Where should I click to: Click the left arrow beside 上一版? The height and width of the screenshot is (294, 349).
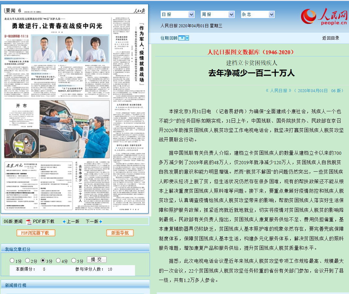point(64,222)
